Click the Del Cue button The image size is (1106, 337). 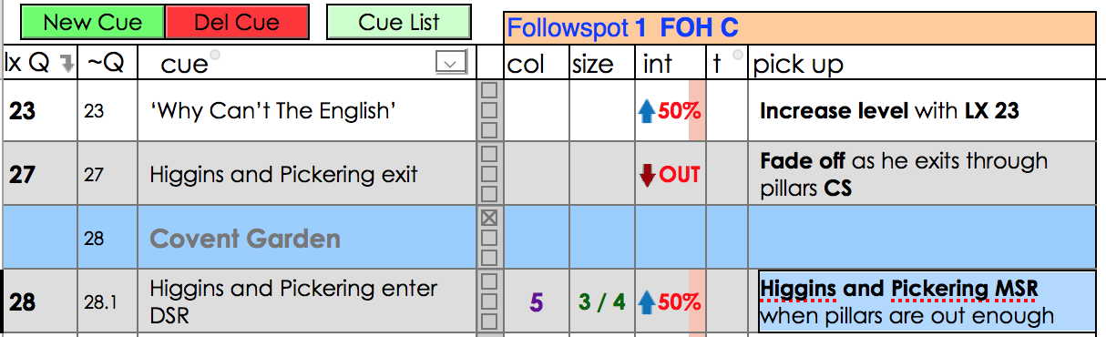coord(237,23)
